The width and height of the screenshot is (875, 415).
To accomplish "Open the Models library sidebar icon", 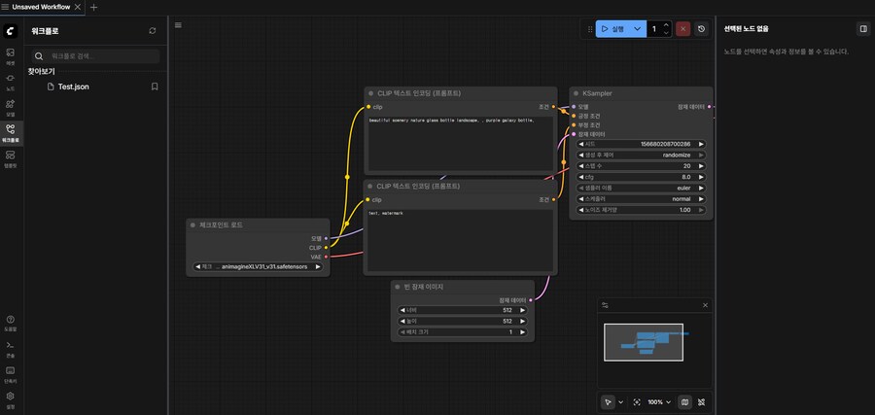I will tap(10, 105).
